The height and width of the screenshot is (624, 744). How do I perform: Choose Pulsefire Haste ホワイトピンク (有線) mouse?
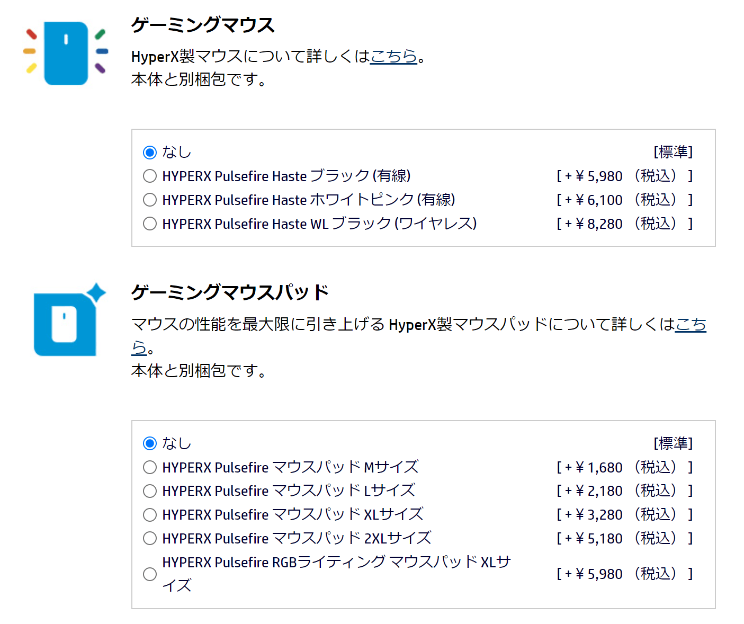point(150,200)
